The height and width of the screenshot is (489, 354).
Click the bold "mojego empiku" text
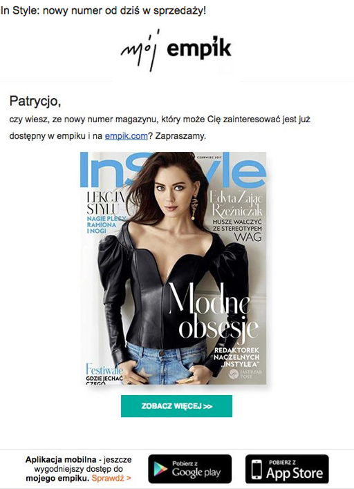point(57,478)
